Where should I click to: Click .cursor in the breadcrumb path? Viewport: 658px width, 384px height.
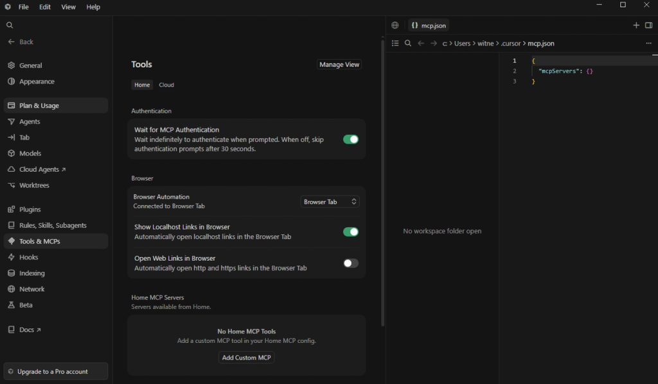pyautogui.click(x=511, y=43)
